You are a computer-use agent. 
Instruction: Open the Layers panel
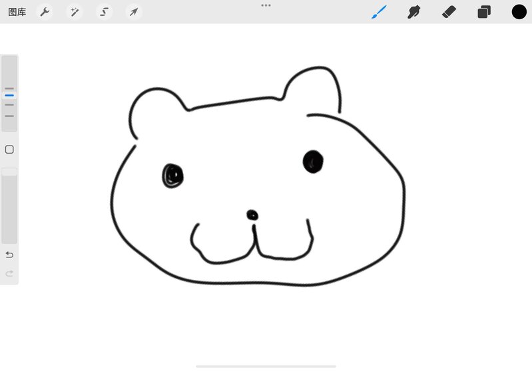484,12
